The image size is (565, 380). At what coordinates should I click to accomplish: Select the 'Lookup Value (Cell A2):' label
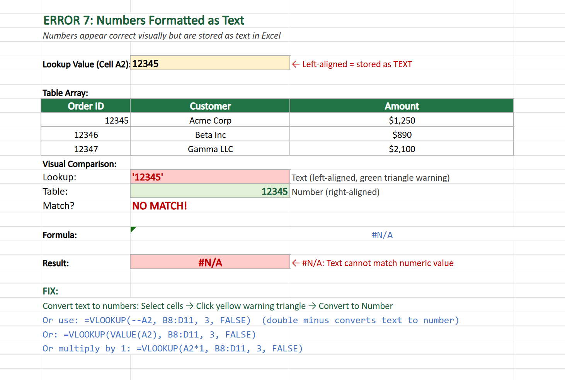pyautogui.click(x=86, y=64)
